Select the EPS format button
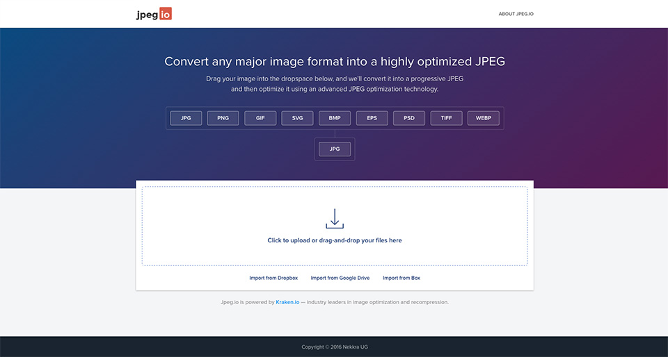This screenshot has width=668, height=357. 372,118
